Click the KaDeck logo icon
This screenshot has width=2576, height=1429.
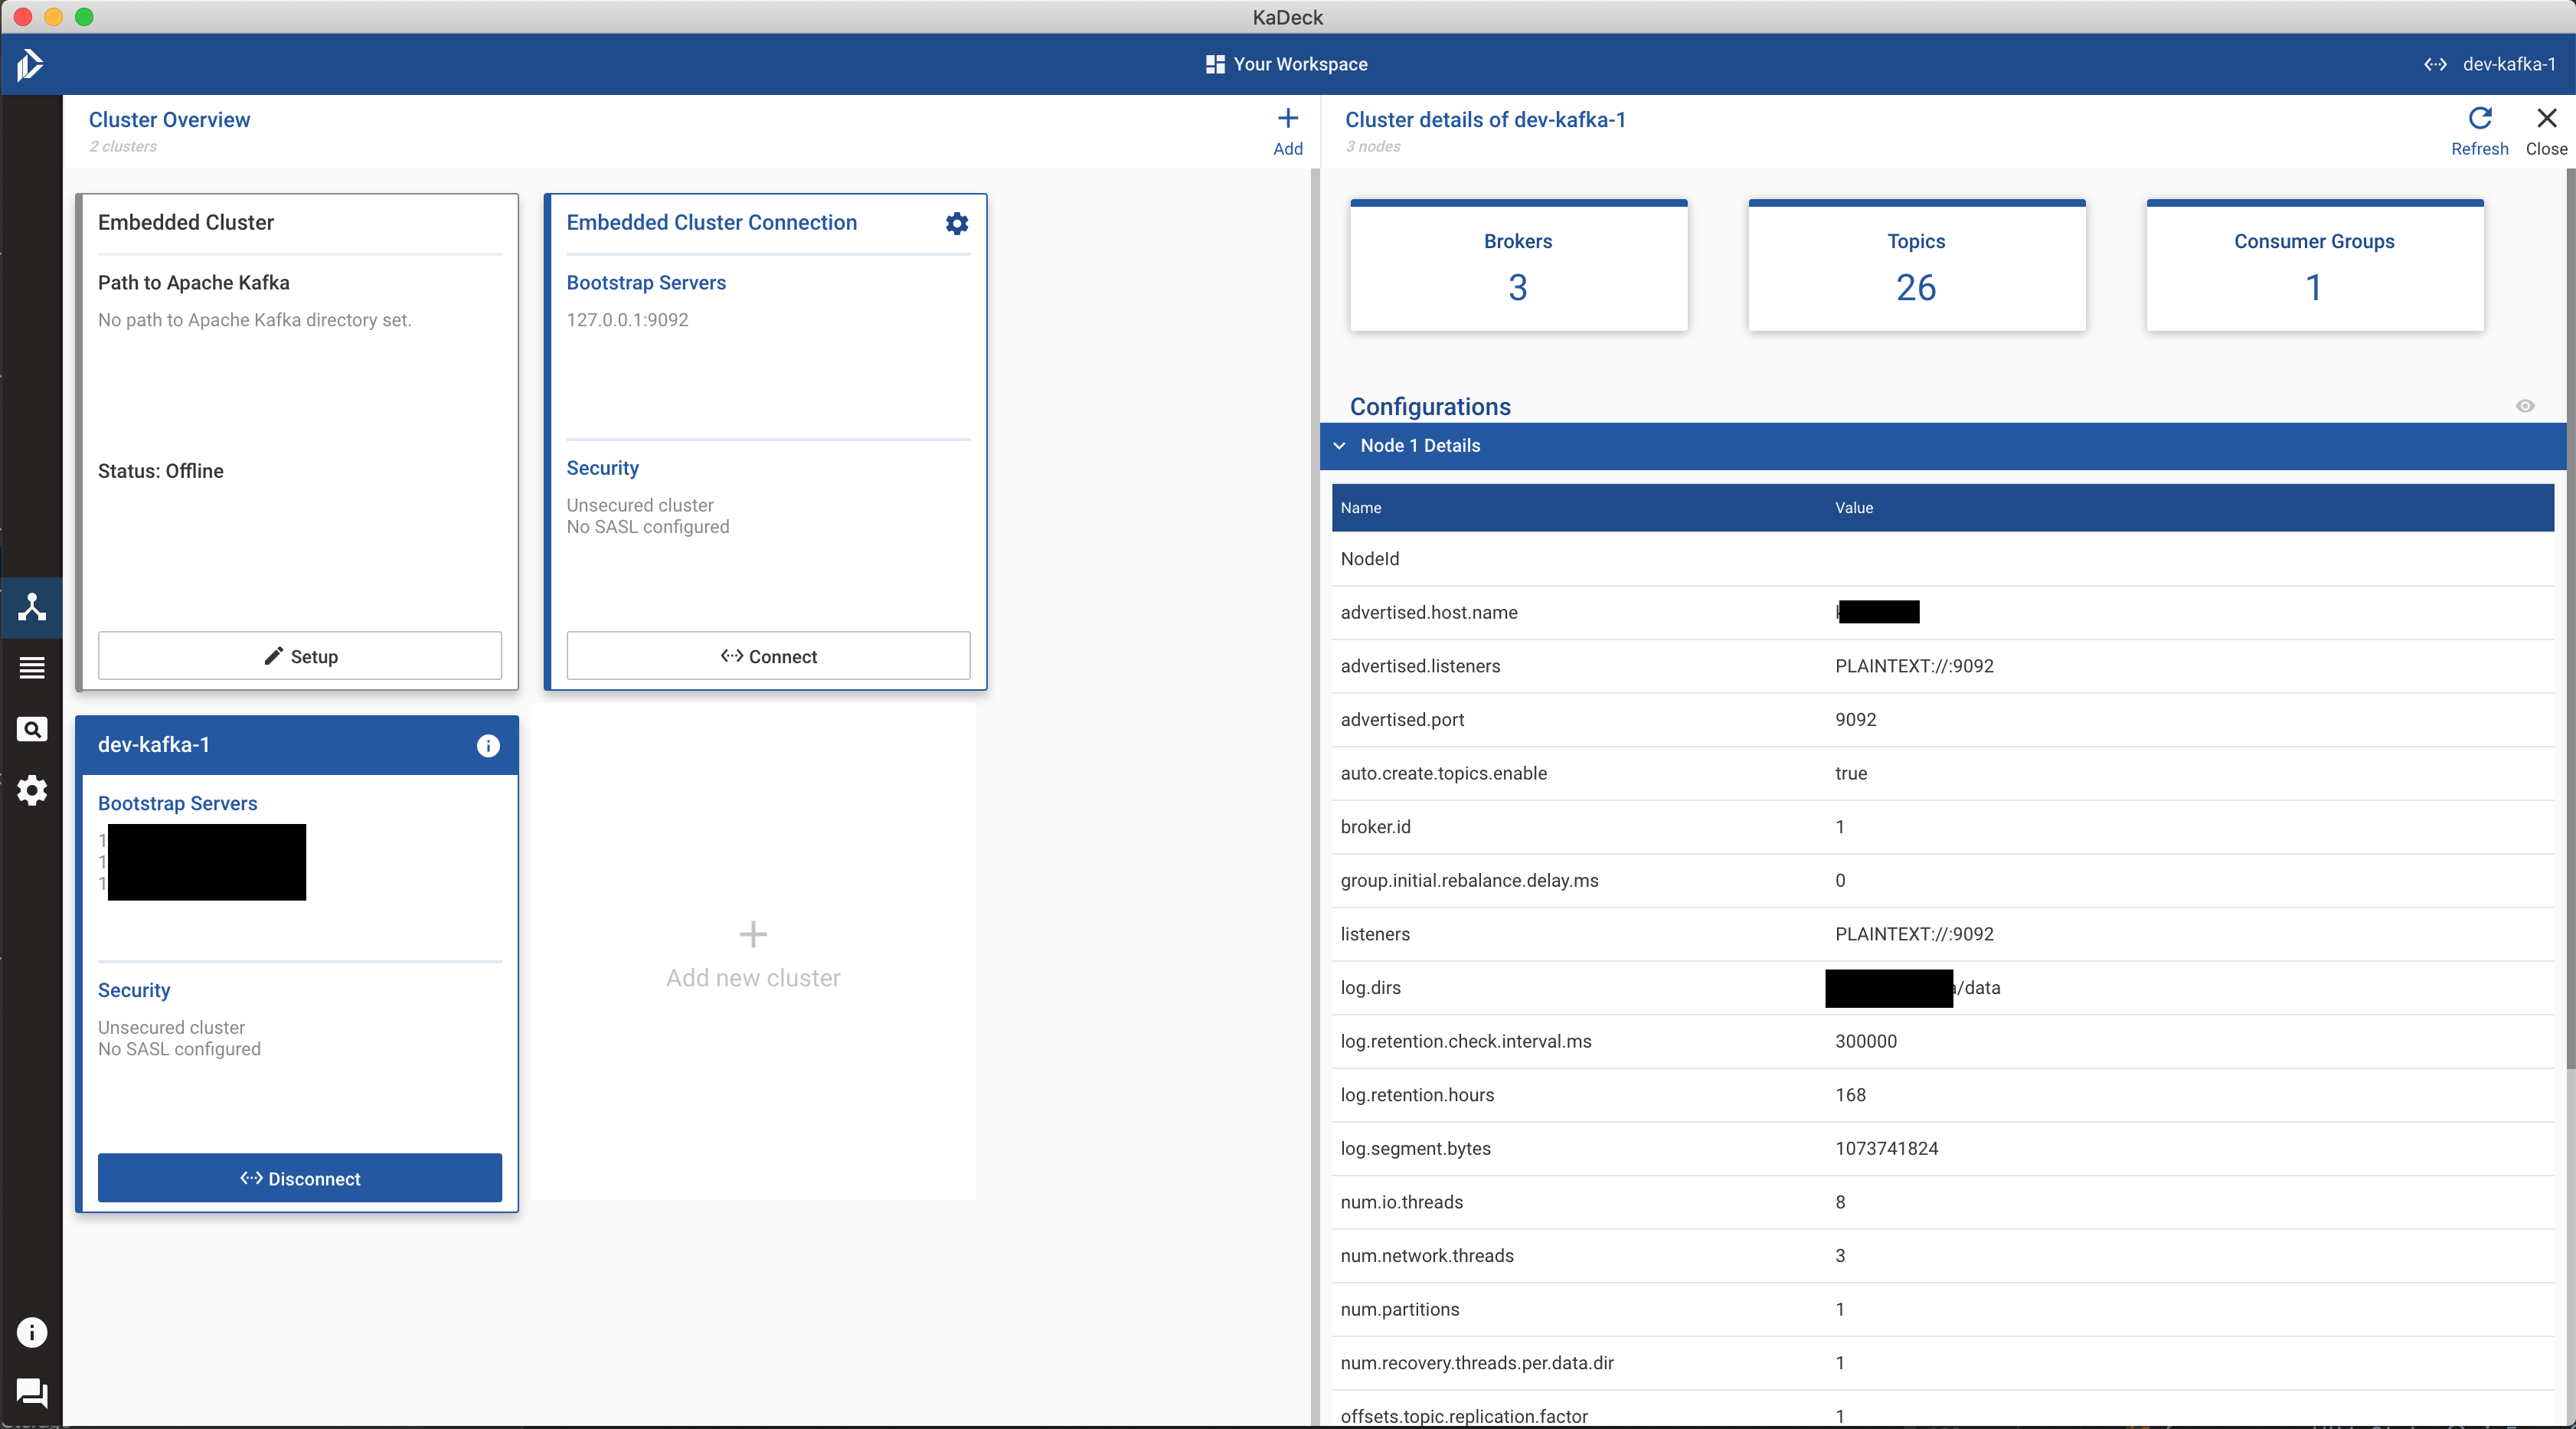click(x=30, y=65)
